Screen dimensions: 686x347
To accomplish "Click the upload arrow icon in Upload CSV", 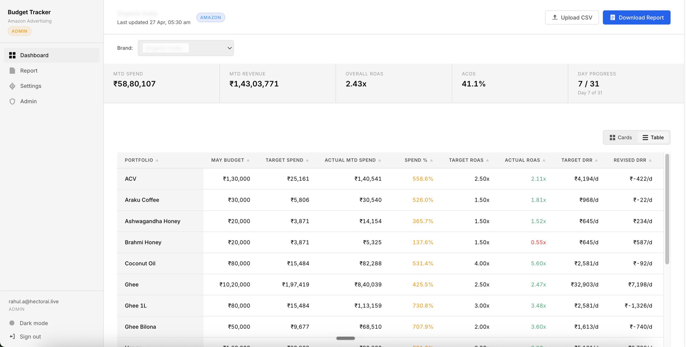I will coord(555,17).
